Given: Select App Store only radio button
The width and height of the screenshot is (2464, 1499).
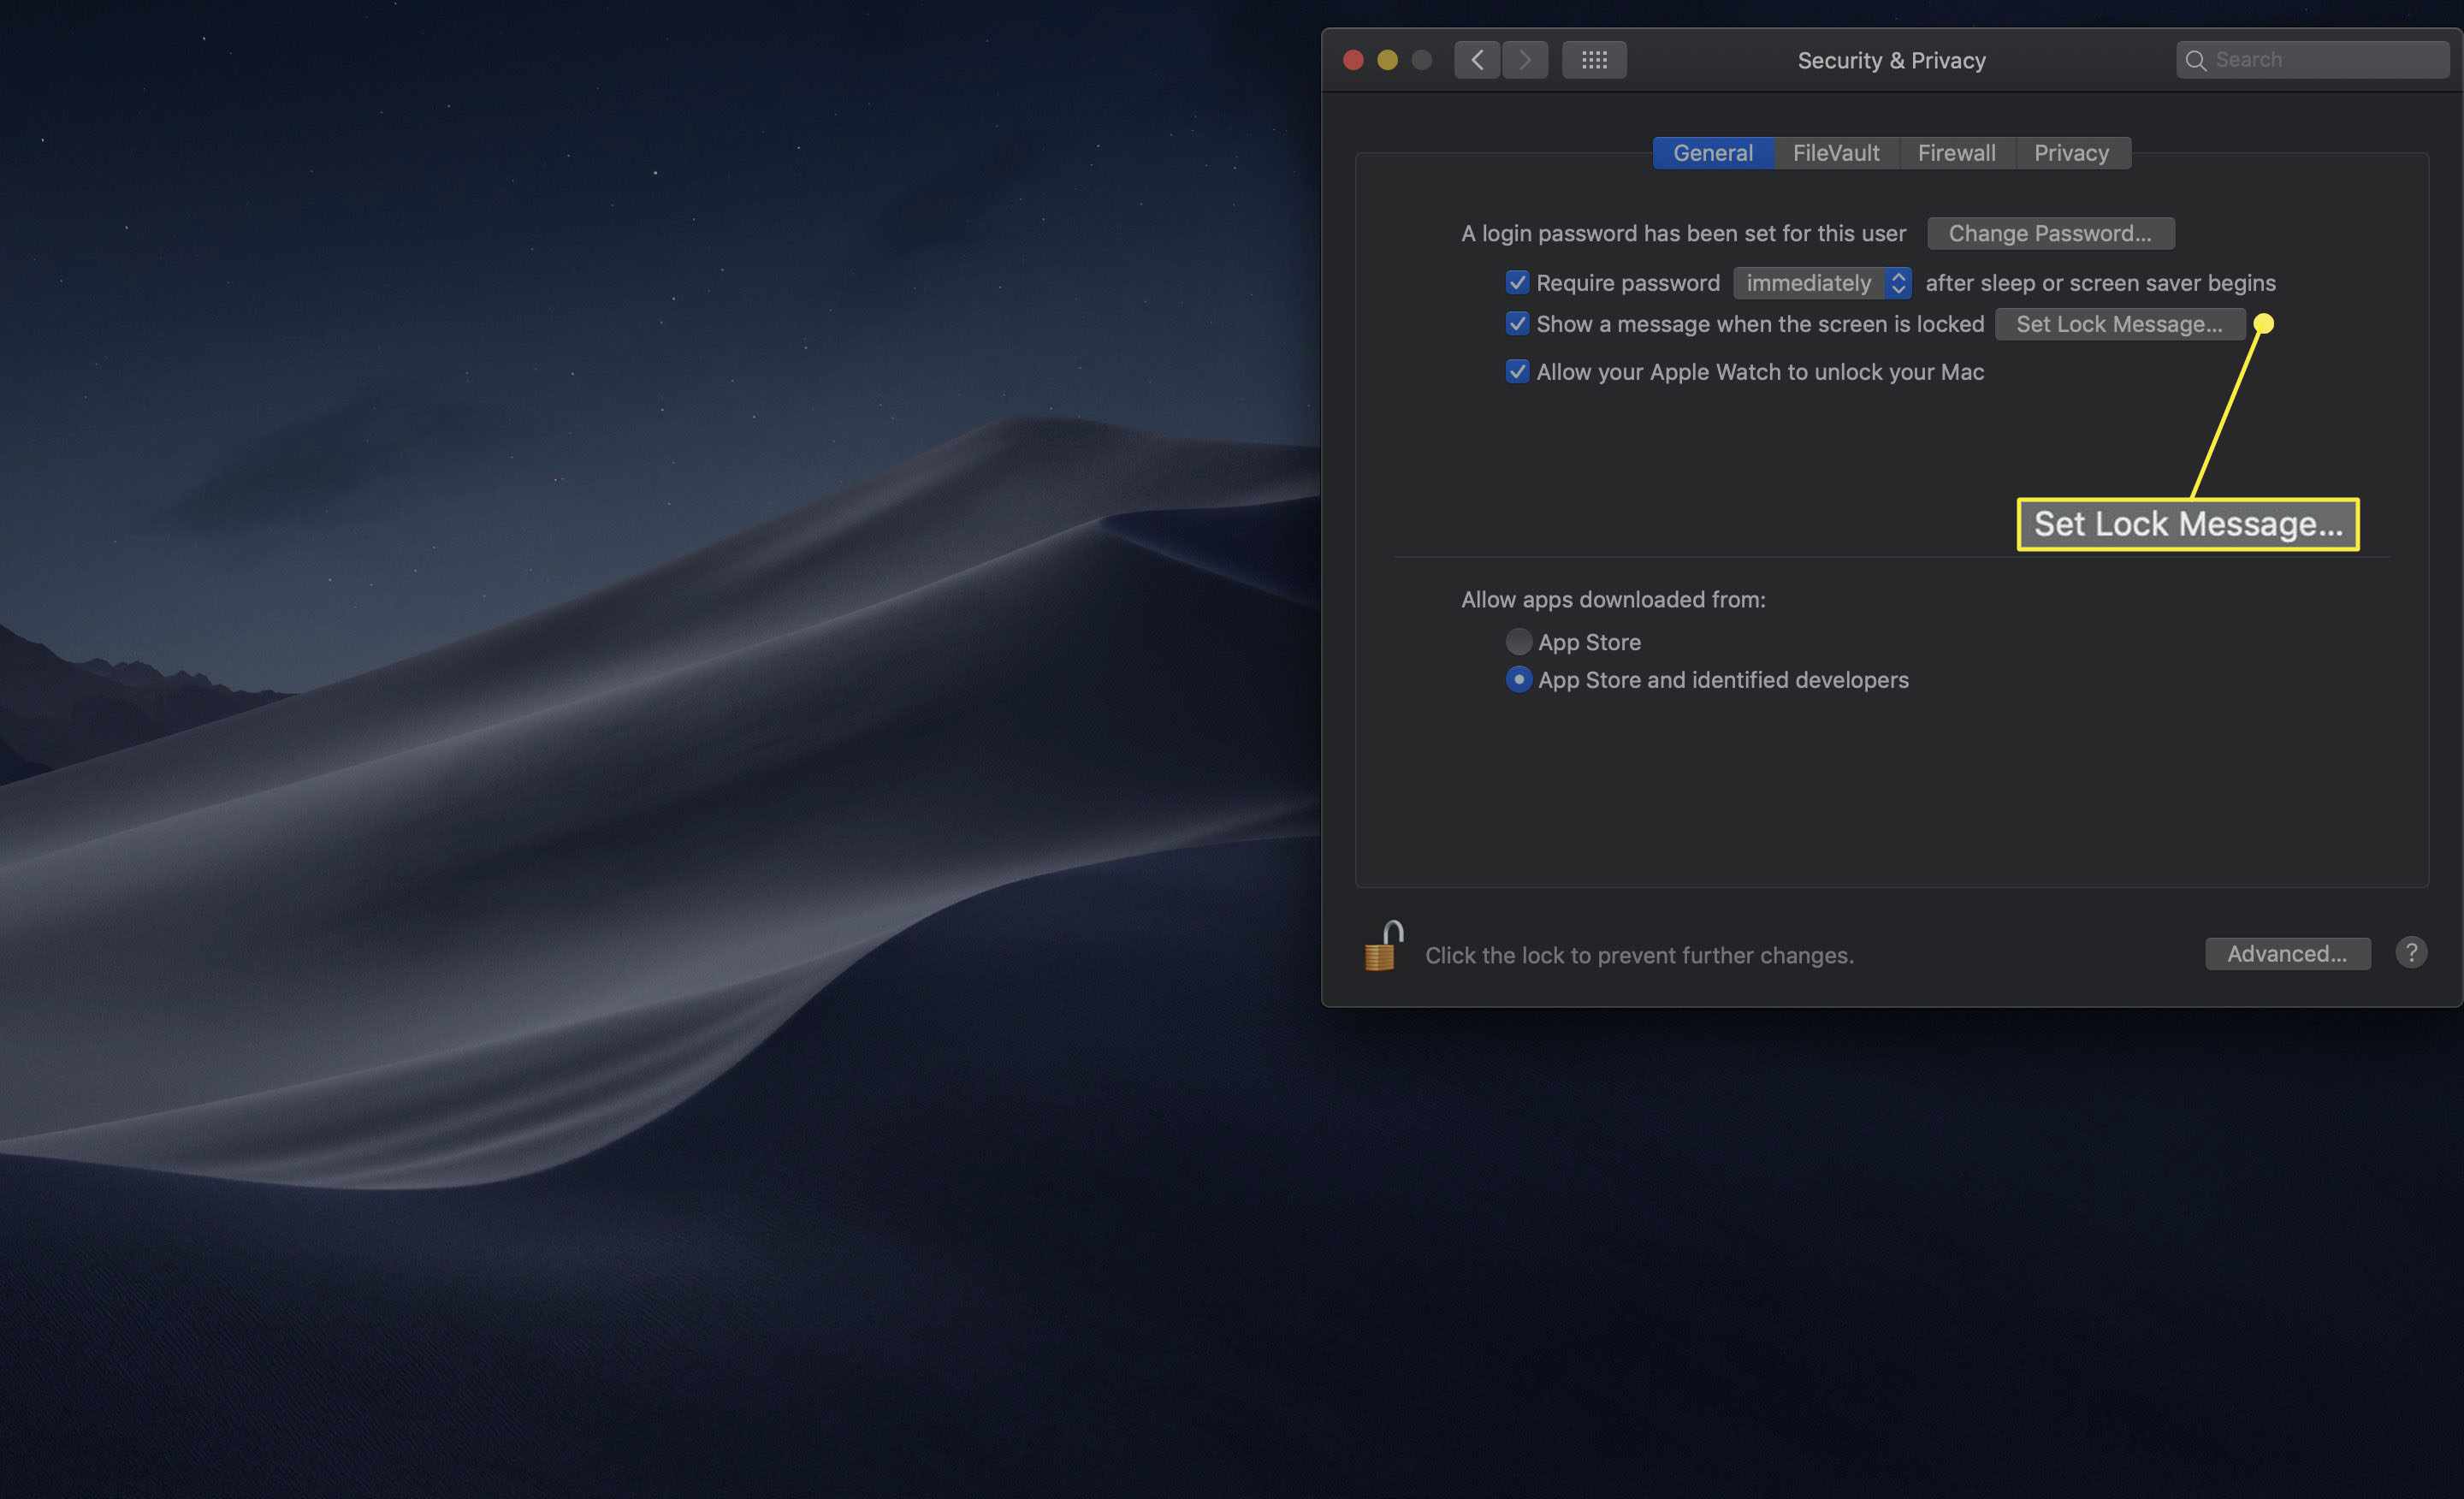Looking at the screenshot, I should (1517, 641).
